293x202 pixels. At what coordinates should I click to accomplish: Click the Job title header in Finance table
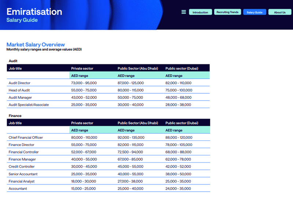pyautogui.click(x=15, y=123)
